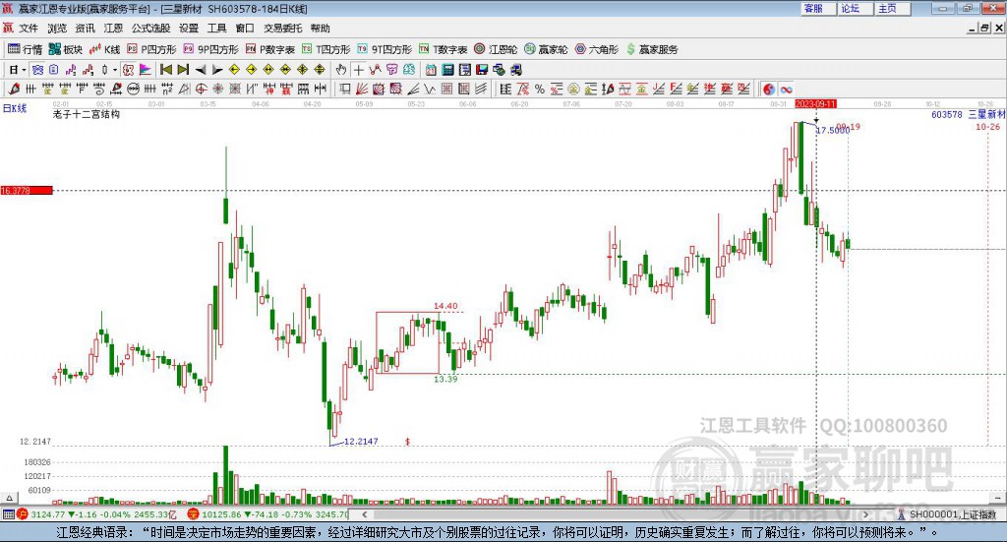
Task: Open the 9T四方形 tool
Action: click(385, 49)
